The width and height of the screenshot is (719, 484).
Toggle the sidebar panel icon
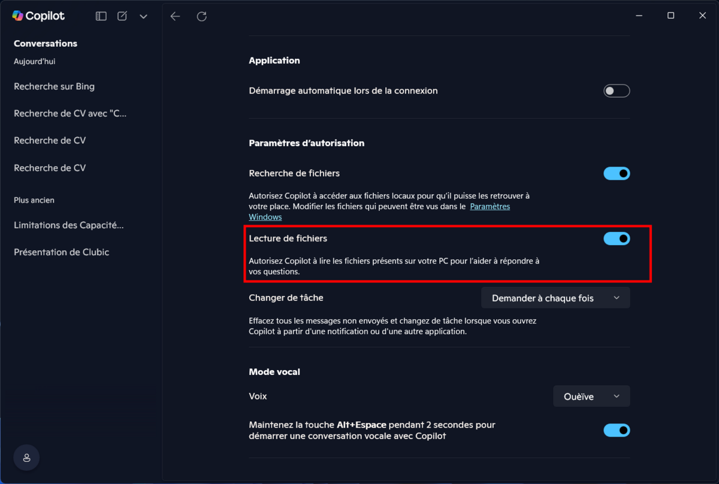point(101,16)
